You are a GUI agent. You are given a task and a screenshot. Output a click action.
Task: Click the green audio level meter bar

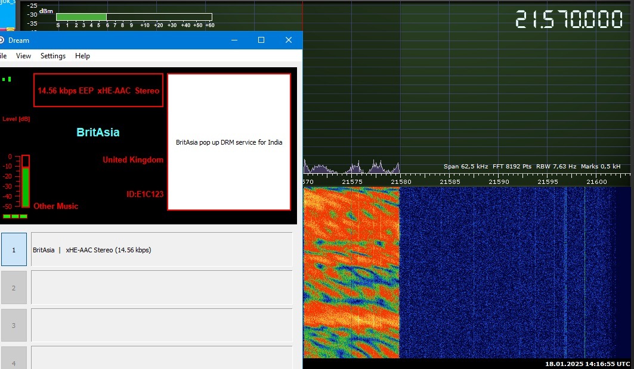25,186
